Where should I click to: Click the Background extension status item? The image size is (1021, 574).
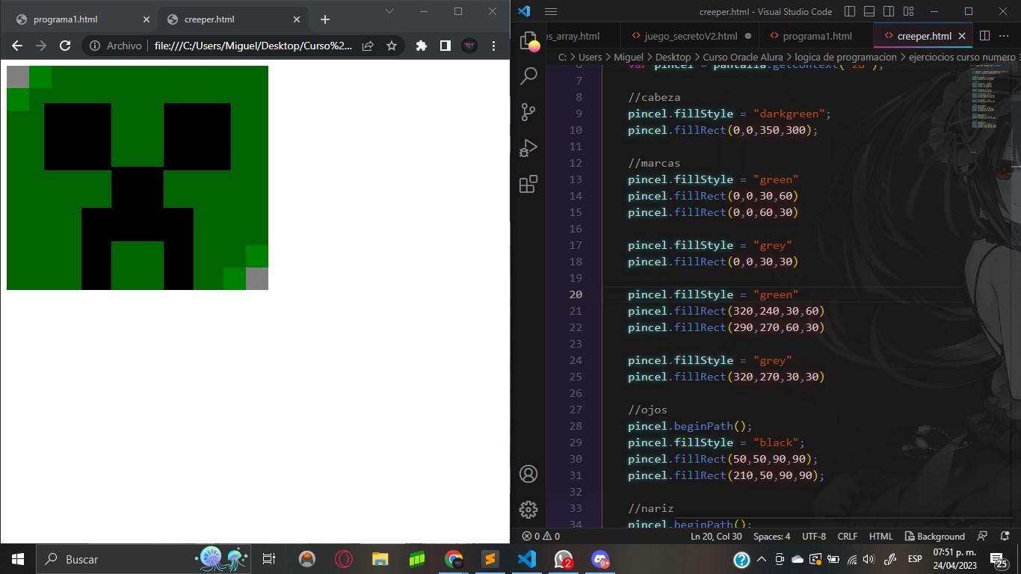coord(934,536)
